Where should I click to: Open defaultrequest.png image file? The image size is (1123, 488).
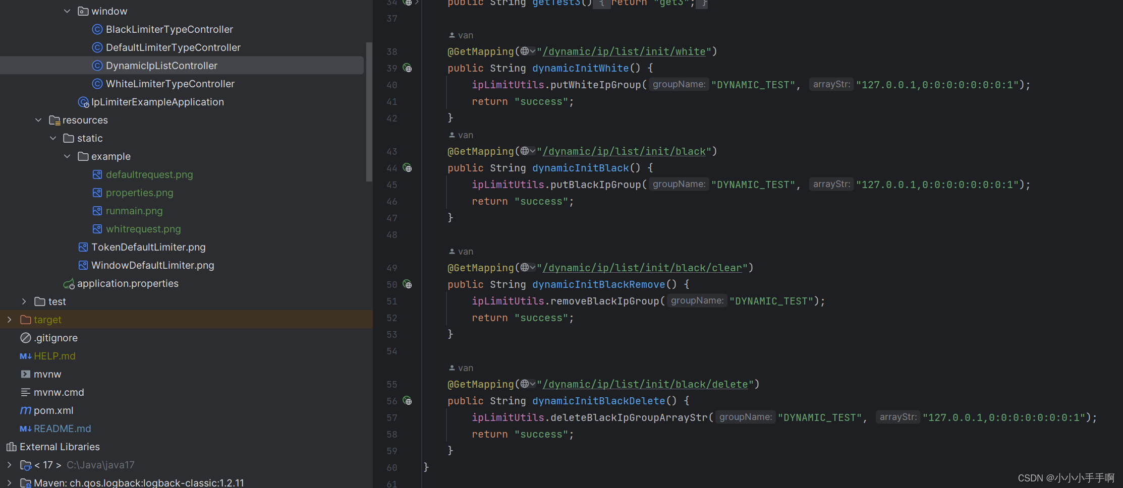[x=149, y=174]
